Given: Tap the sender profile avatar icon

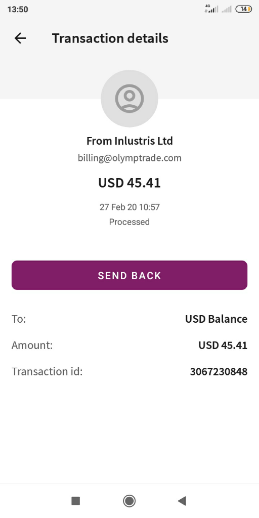Looking at the screenshot, I should pyautogui.click(x=129, y=99).
